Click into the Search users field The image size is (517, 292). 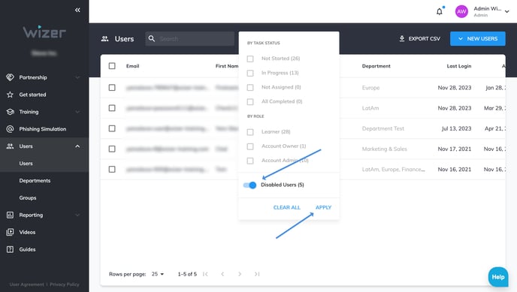[190, 39]
